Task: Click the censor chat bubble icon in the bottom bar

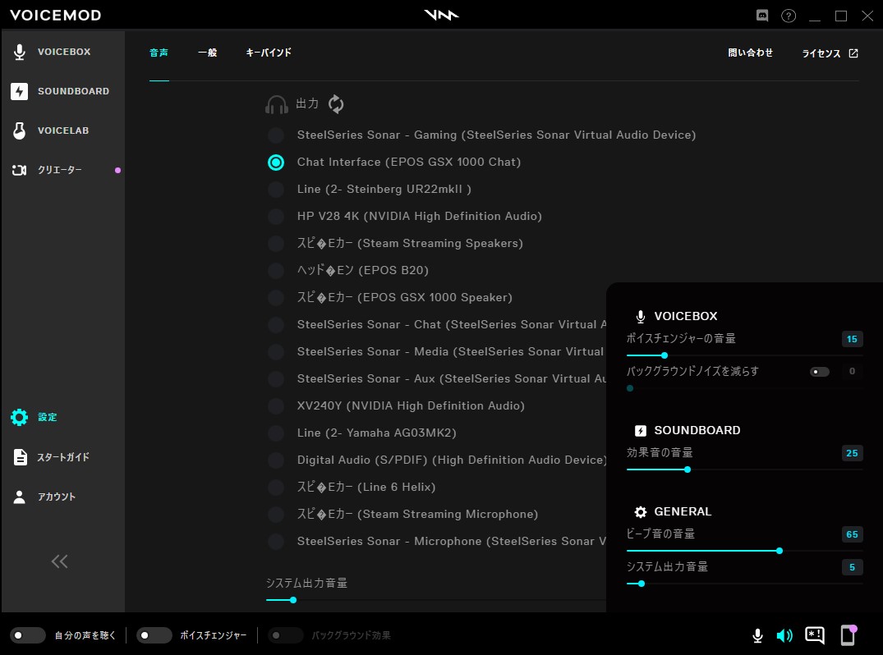Action: (x=815, y=635)
